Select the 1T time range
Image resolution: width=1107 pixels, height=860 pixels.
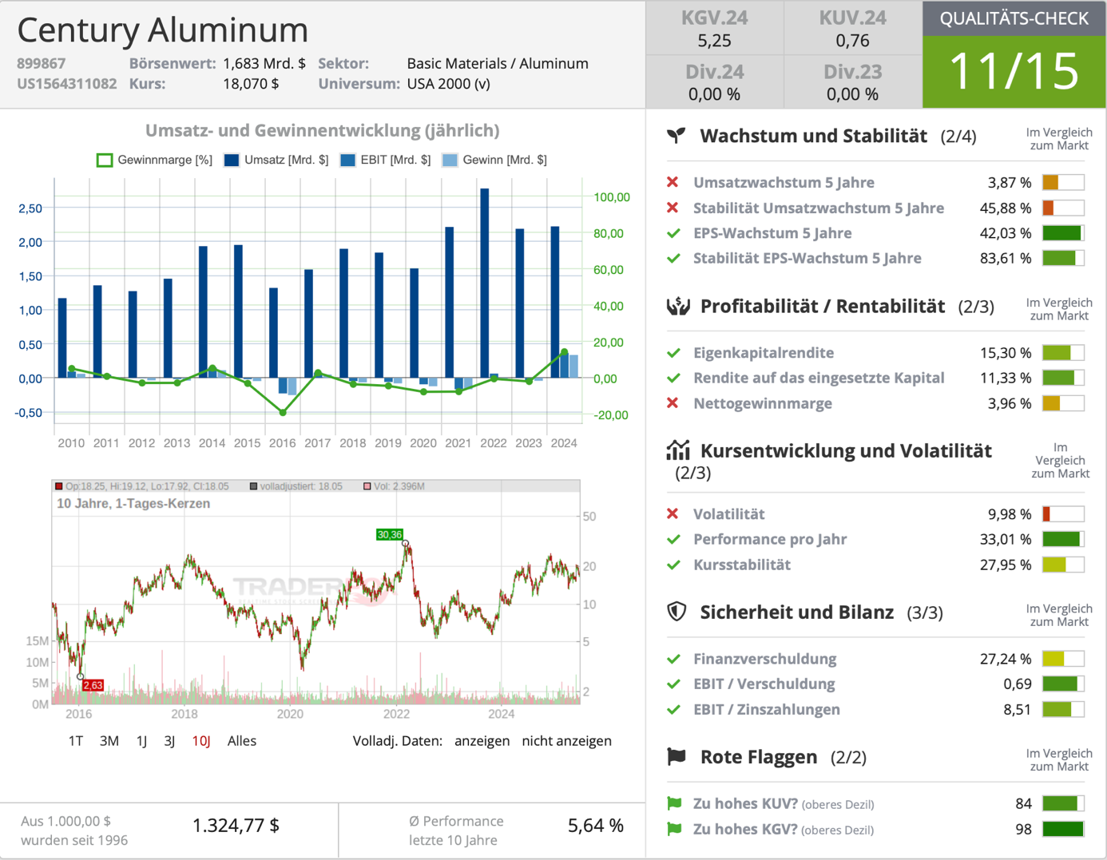(x=76, y=741)
